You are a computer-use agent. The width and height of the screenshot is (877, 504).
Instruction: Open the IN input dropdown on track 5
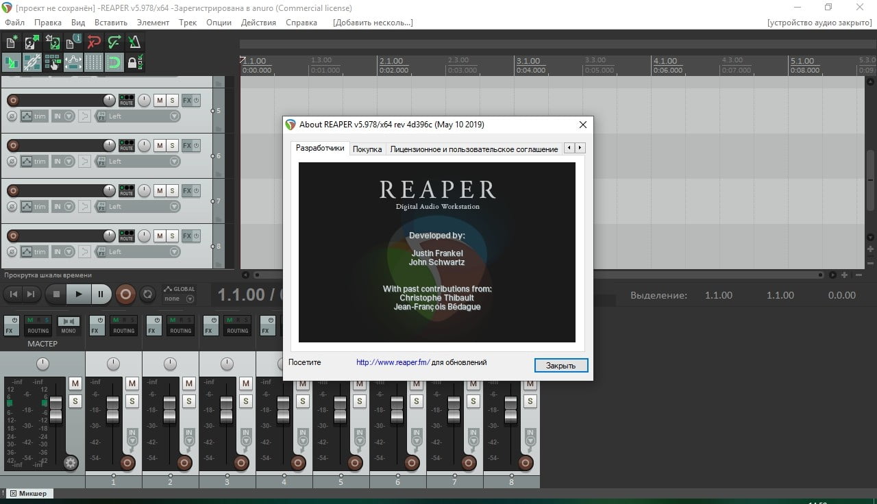63,116
